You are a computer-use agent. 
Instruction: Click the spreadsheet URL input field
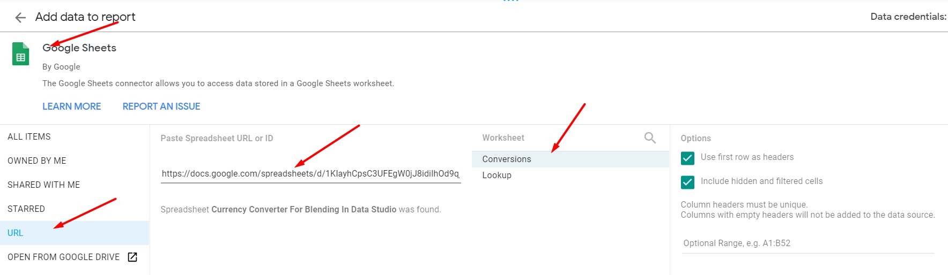pos(311,174)
